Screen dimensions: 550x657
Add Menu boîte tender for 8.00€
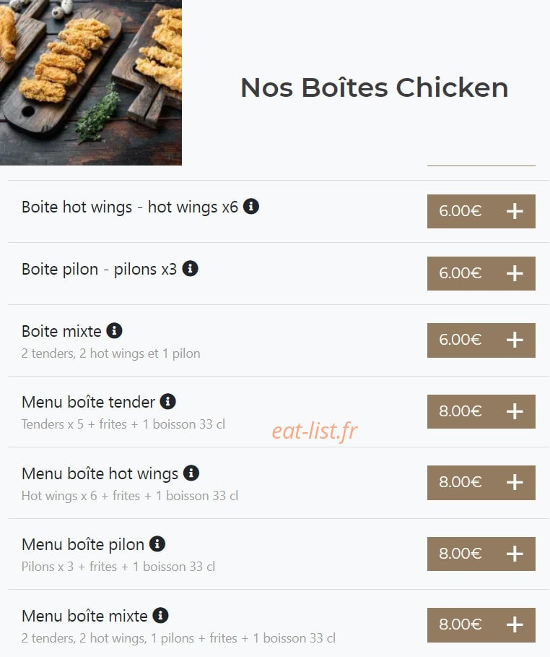pos(481,411)
